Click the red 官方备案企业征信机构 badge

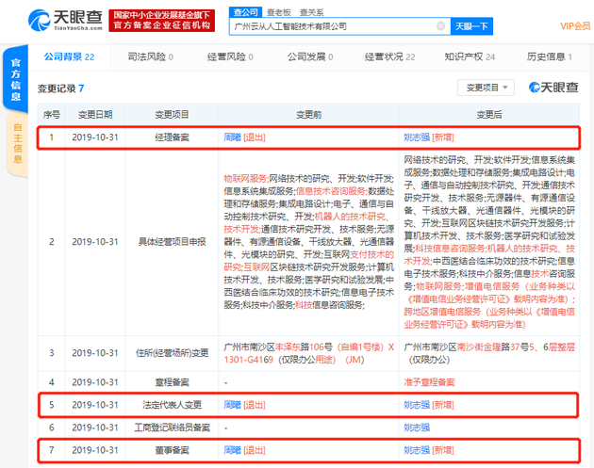point(162,21)
